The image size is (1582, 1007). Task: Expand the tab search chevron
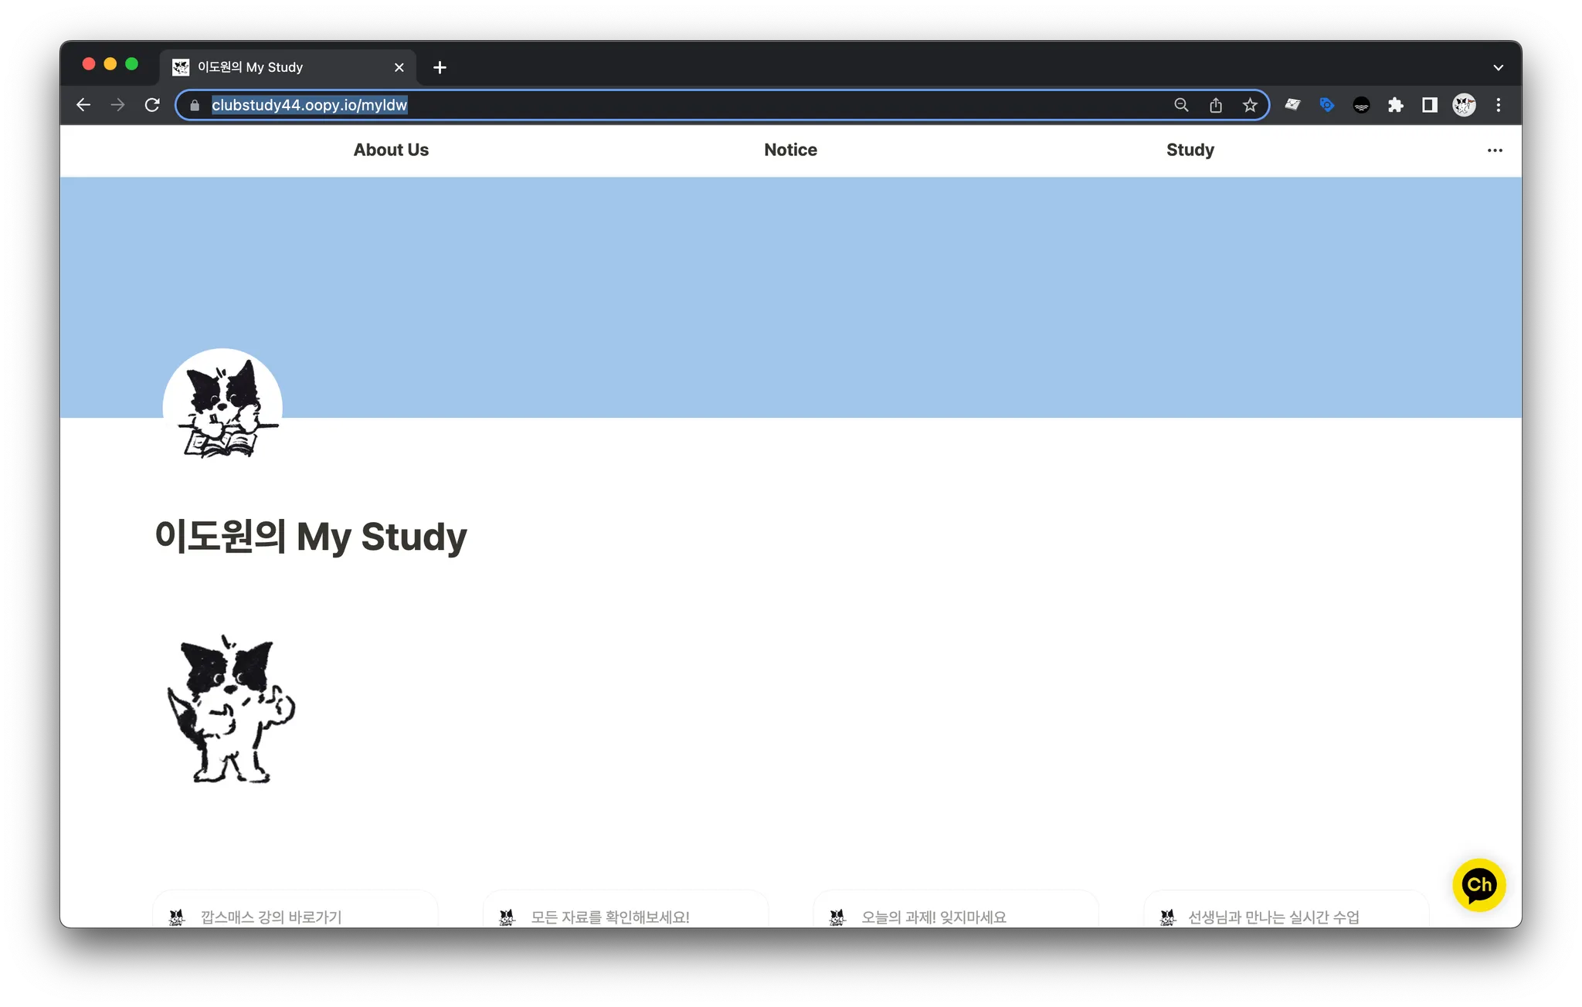(1499, 68)
